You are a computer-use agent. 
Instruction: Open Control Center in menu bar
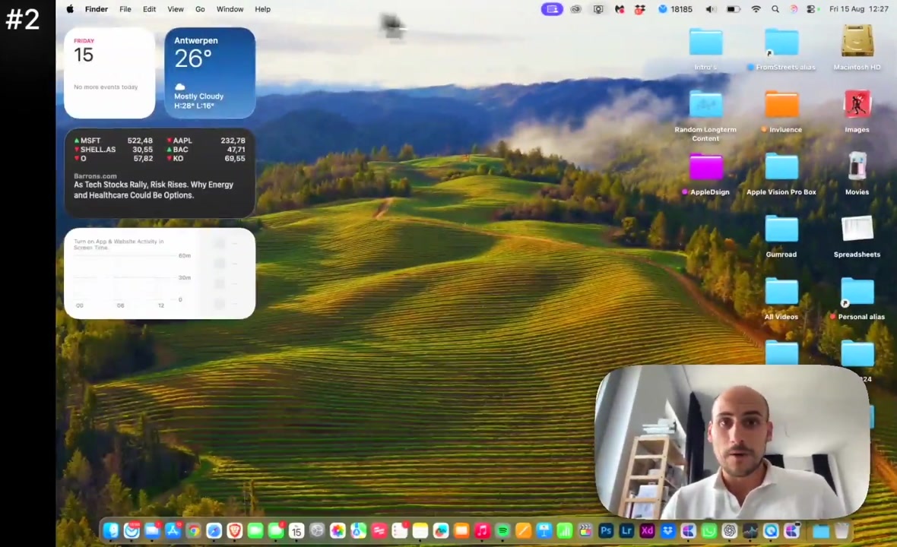tap(811, 9)
